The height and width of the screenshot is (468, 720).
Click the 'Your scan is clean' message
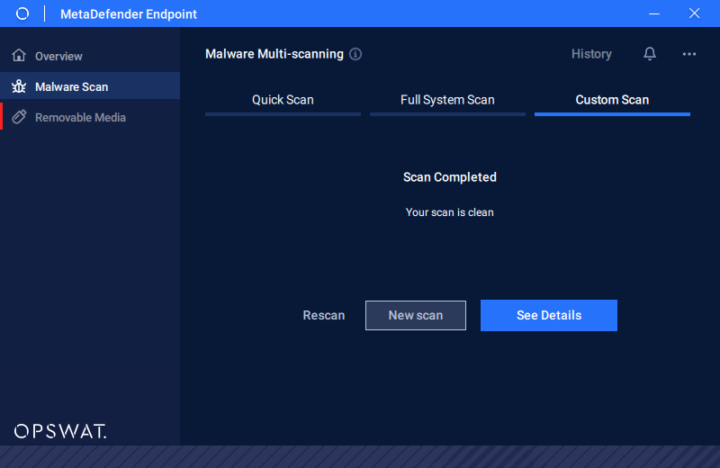449,212
